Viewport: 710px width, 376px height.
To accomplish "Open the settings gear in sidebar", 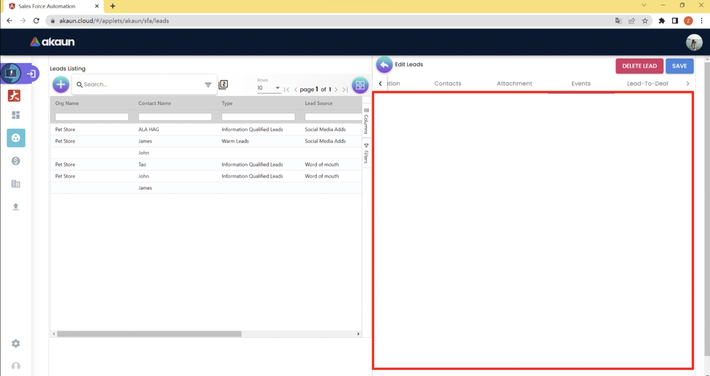I will [16, 344].
